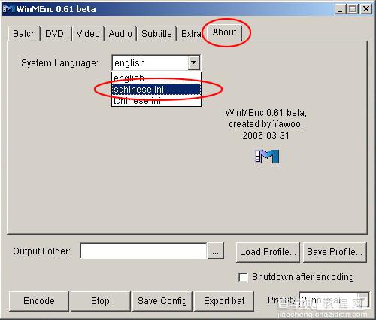The image size is (376, 320).
Task: Click the Save Config button
Action: [x=162, y=301]
